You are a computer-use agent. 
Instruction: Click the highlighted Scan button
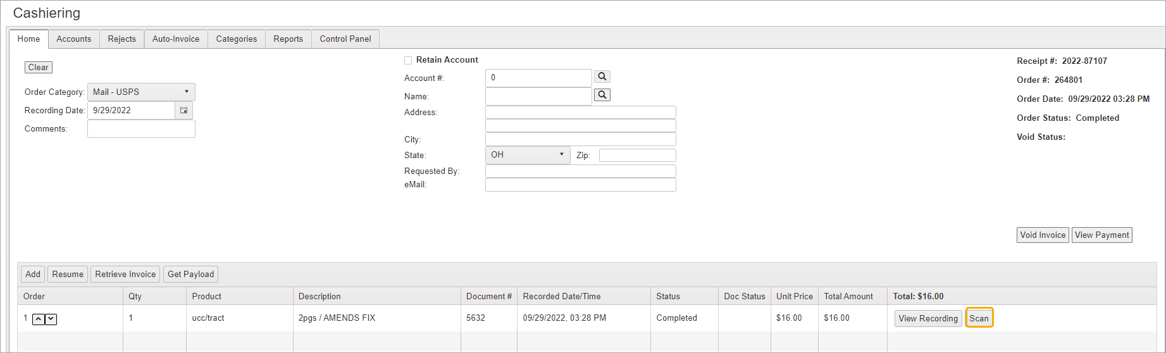979,318
